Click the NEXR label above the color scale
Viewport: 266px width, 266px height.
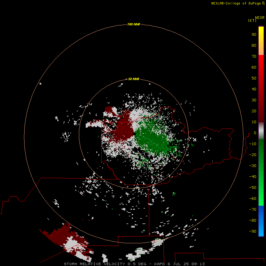tap(260, 18)
